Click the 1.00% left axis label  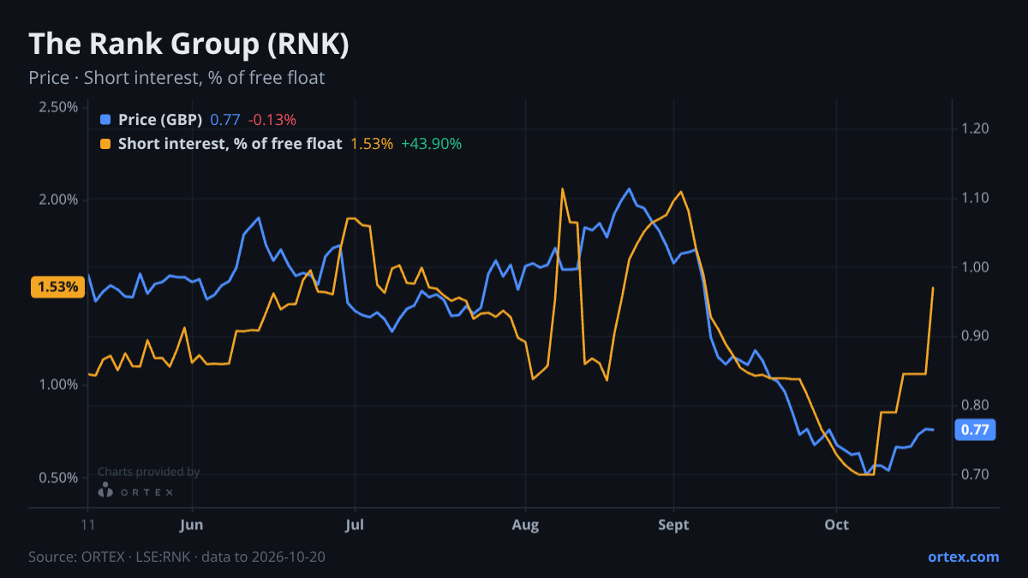tap(58, 384)
